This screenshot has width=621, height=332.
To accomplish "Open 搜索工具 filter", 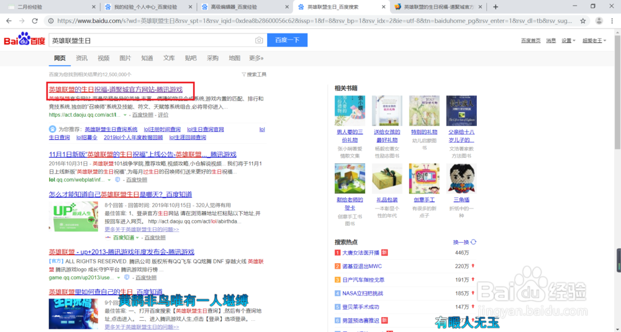I will [254, 74].
